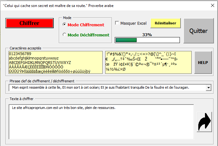Close the dialog with the X button
This screenshot has height=146, width=218.
point(212,5)
